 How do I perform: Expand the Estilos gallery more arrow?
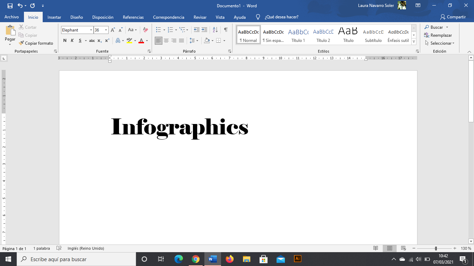coord(414,42)
